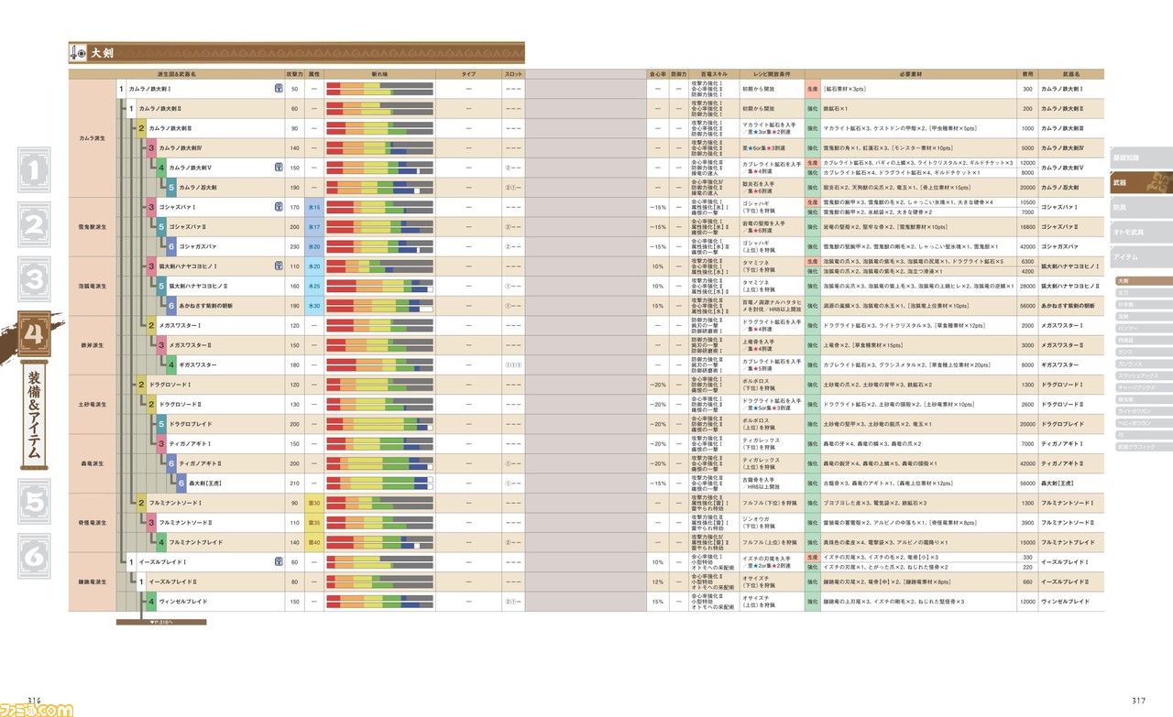
Task: Click the rarity 5 badge beside カムラノ忍大剣
Action: [171, 187]
